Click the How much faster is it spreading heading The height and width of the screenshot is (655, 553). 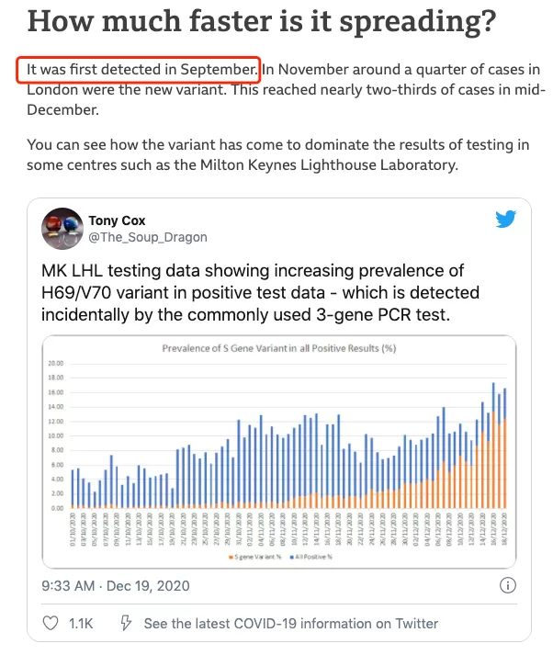click(x=262, y=22)
